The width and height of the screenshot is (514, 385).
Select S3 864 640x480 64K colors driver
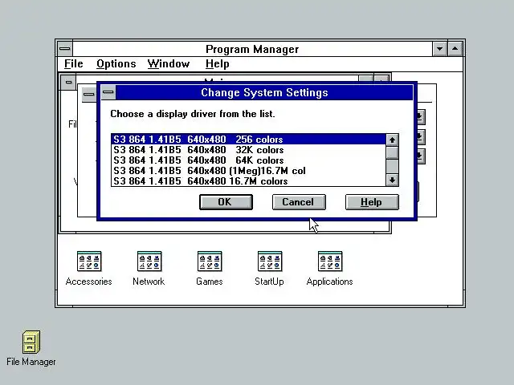pos(248,160)
